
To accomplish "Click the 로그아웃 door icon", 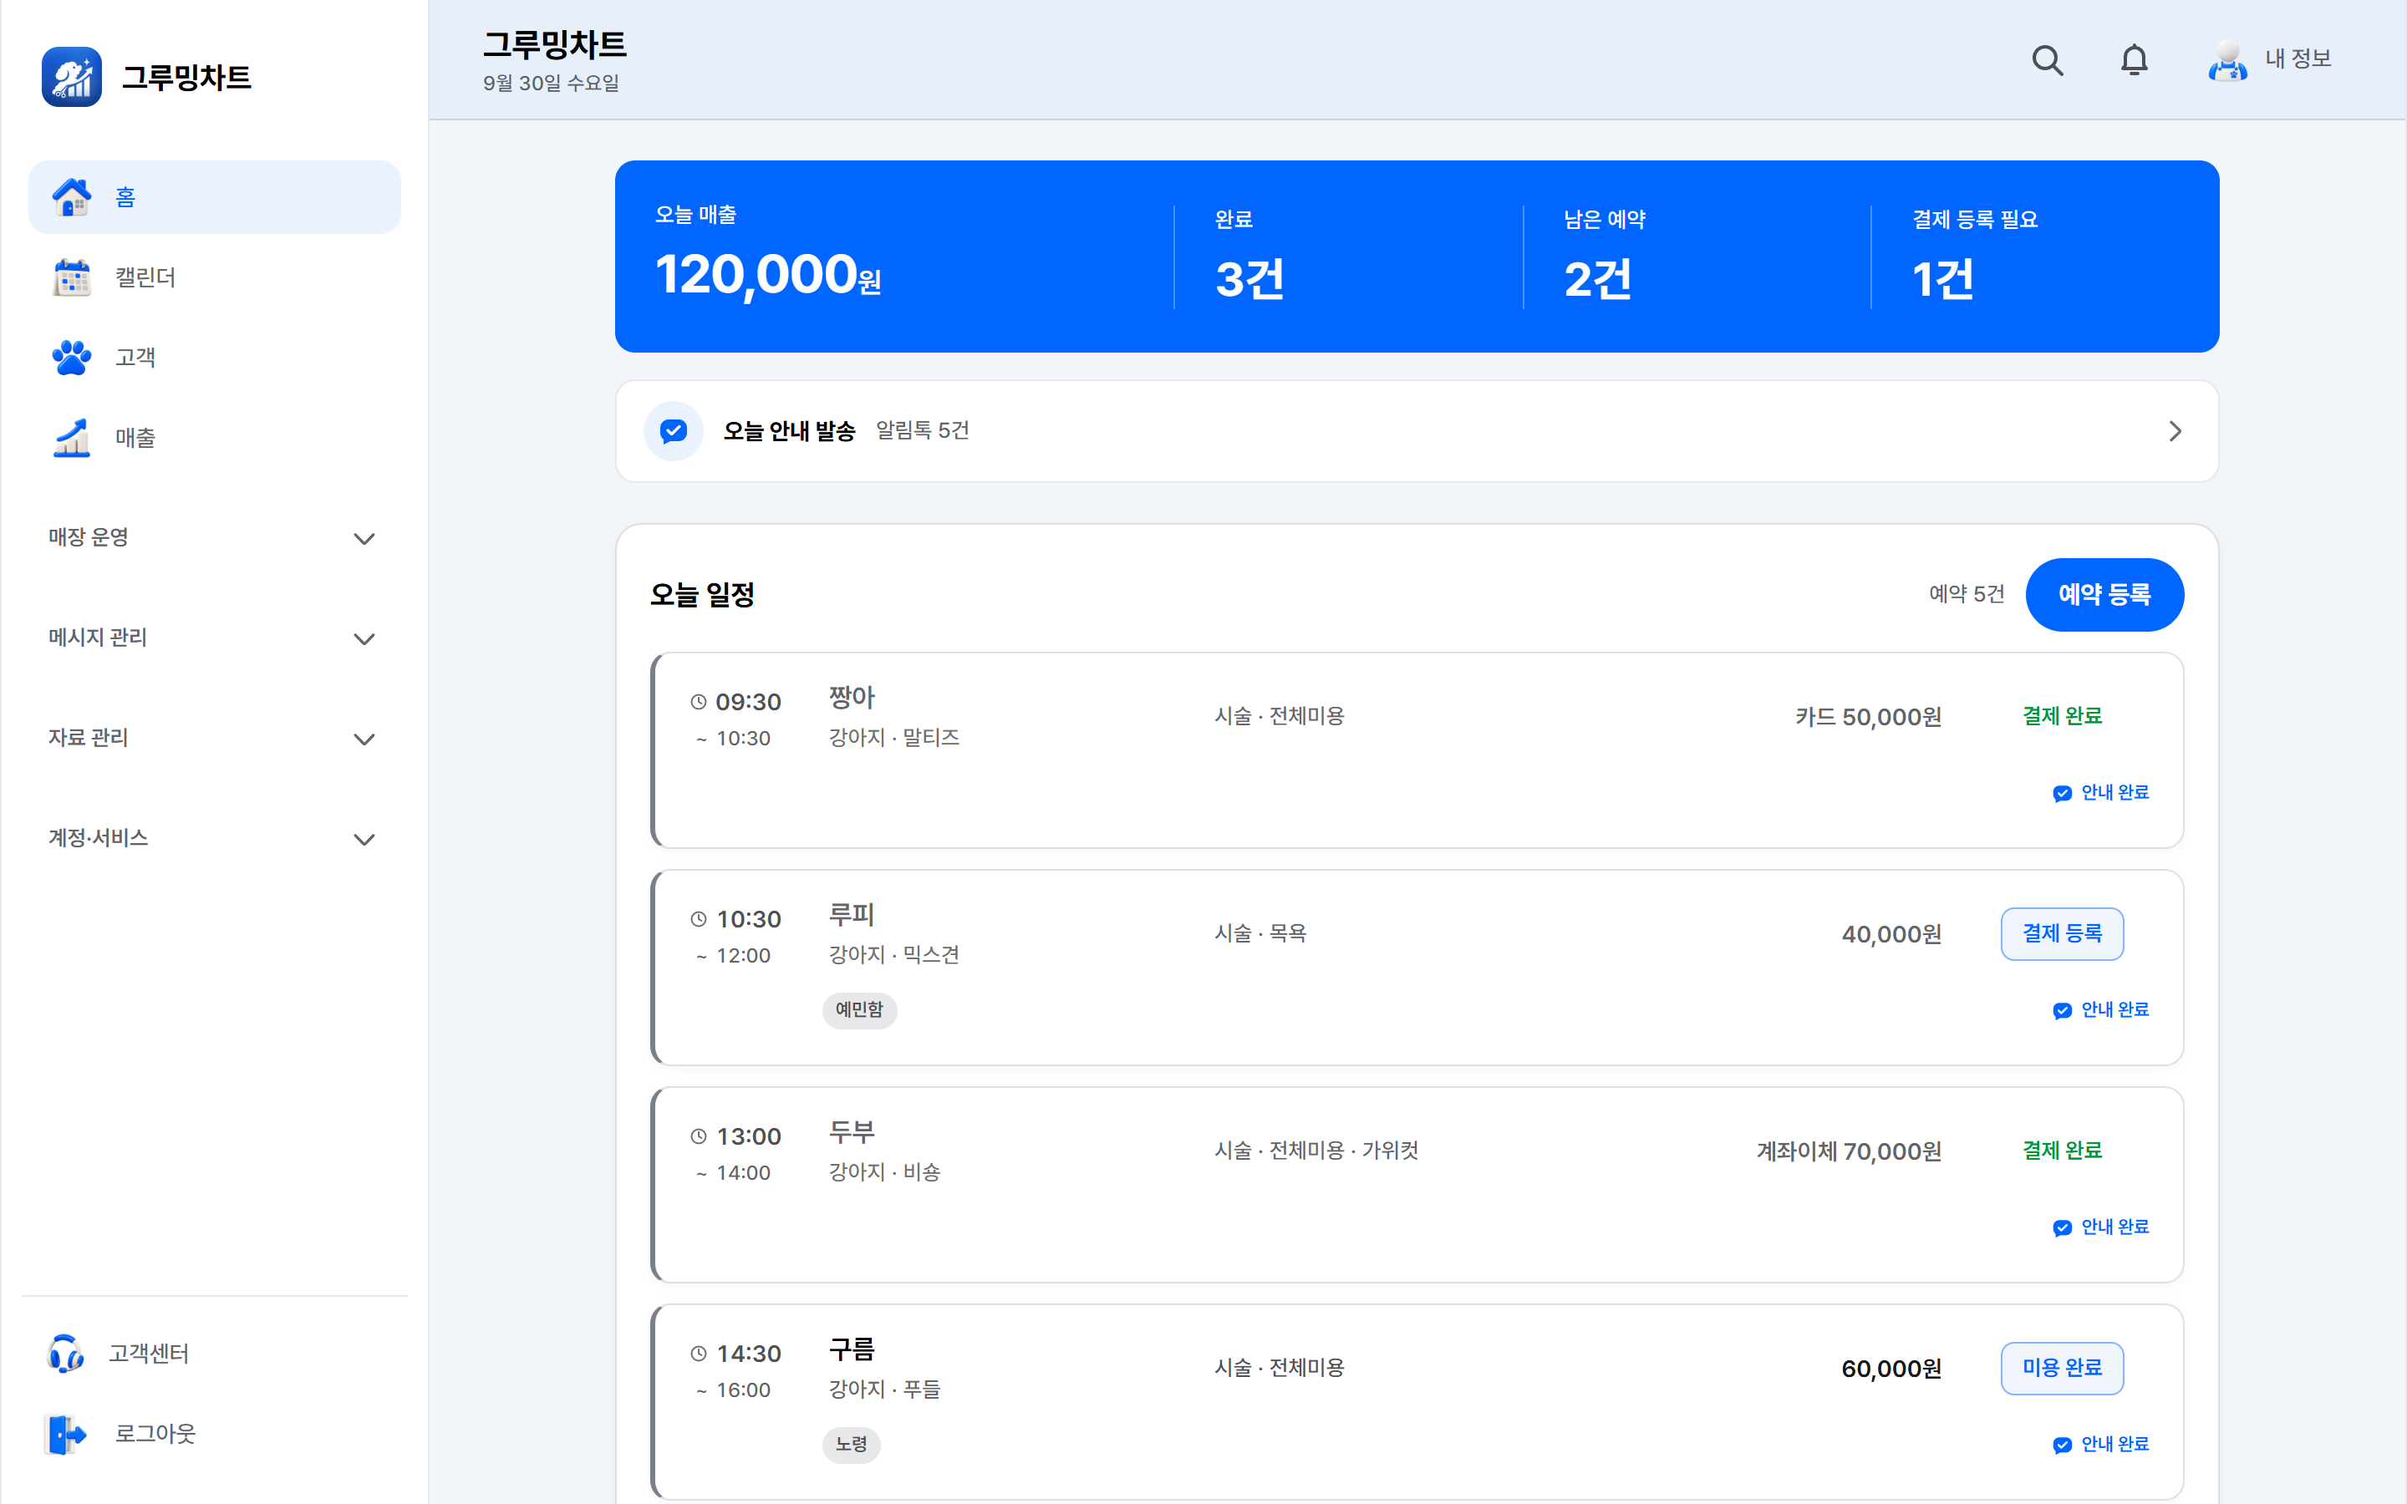I will coord(66,1433).
